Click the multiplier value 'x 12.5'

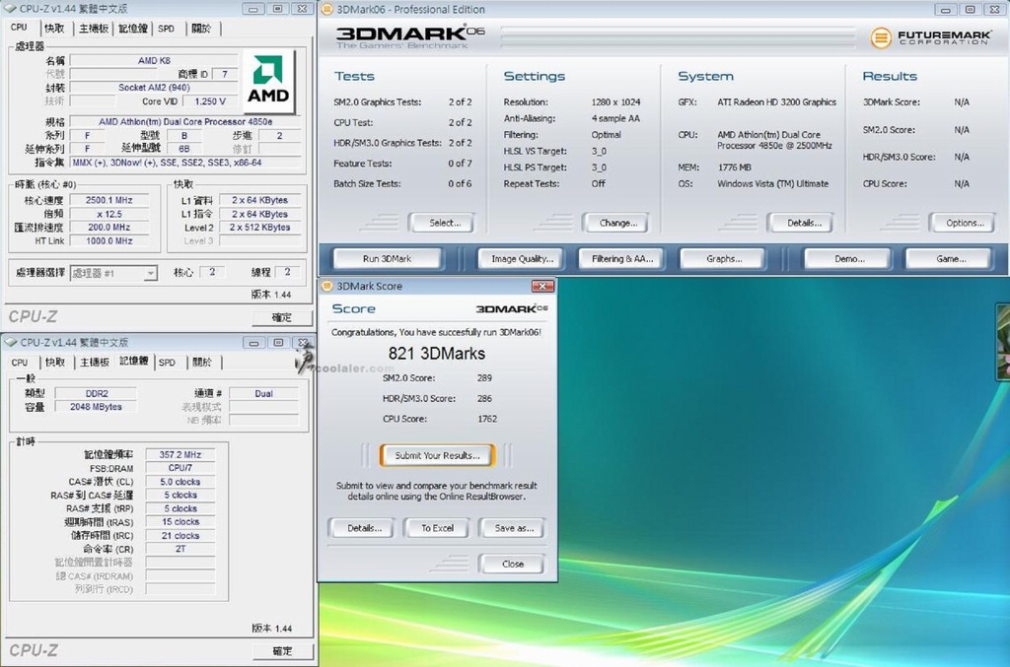(x=108, y=214)
